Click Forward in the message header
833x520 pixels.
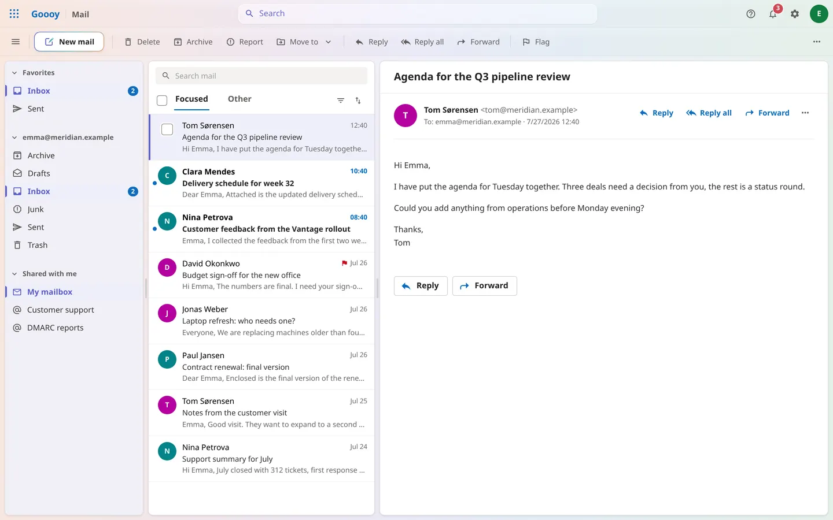tap(768, 113)
